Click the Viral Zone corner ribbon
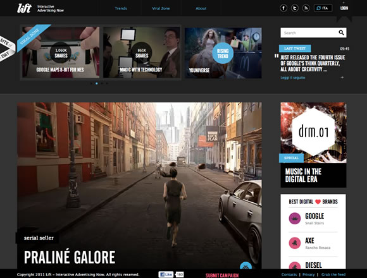Viewport: 367px width, 278px height. click(32, 37)
